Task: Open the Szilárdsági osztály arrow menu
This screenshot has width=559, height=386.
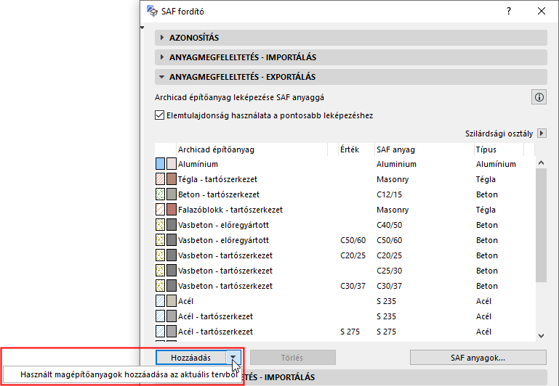Action: 542,134
